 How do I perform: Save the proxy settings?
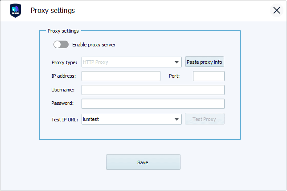point(143,162)
